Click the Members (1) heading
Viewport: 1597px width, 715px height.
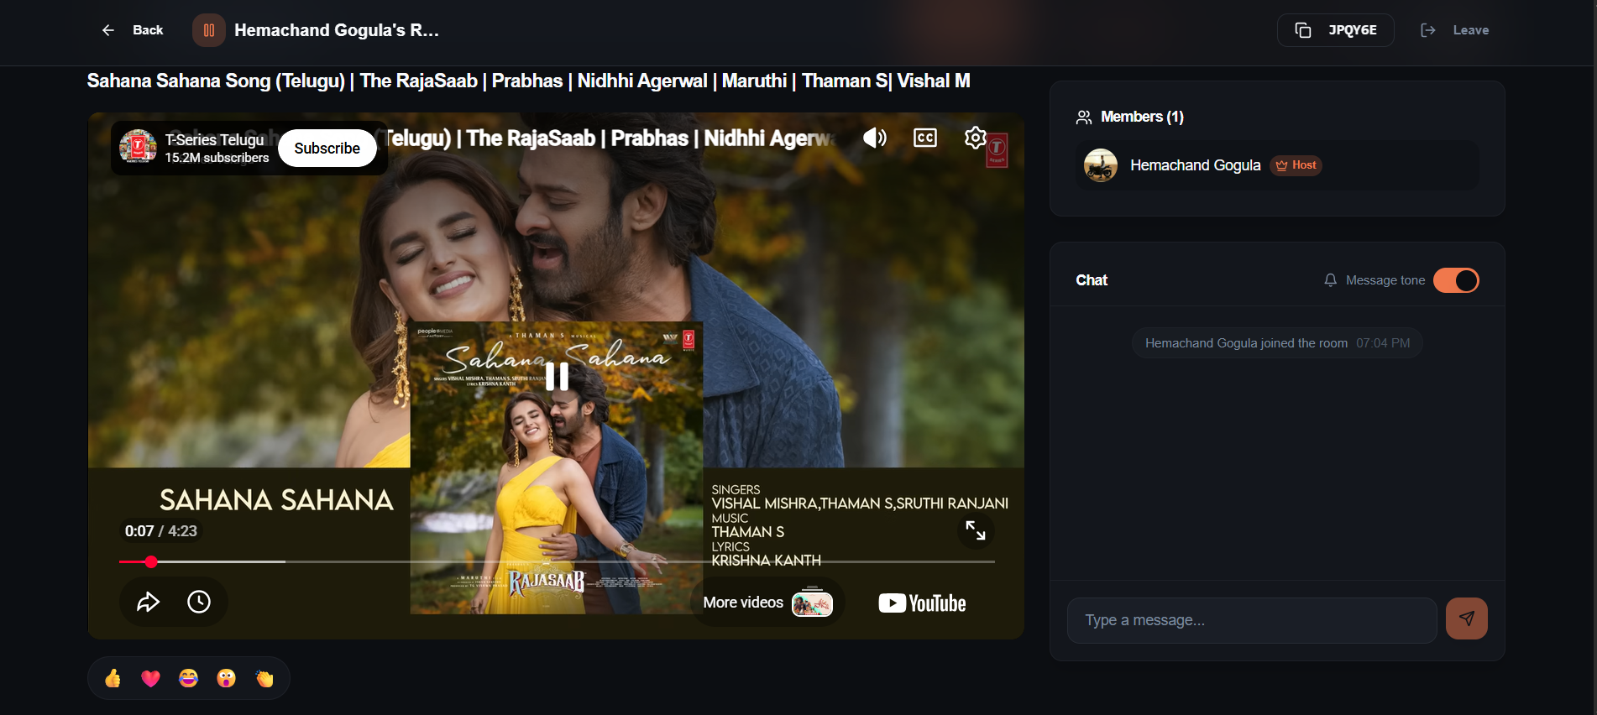pyautogui.click(x=1142, y=117)
